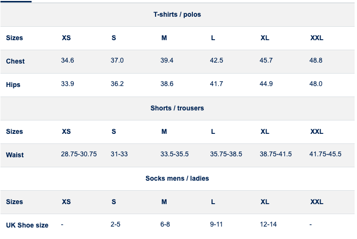Click the Waist row label
Screen dimensions: 357x239
tap(15, 155)
